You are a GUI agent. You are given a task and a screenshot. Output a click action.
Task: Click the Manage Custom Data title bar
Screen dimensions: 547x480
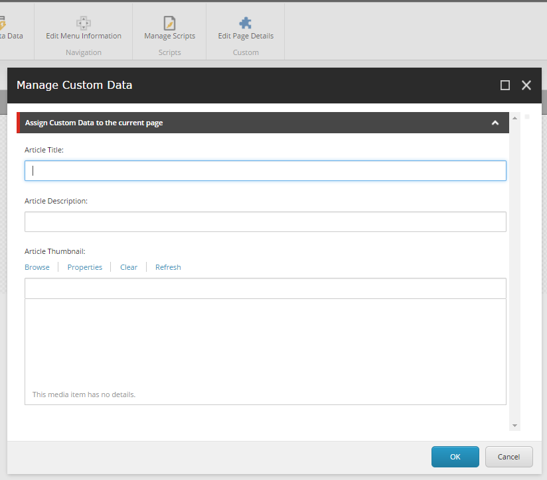click(x=252, y=85)
